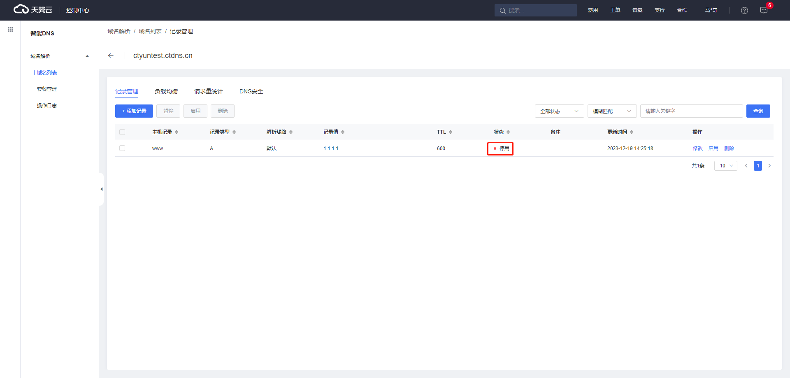Sort by 状态 column sort icon
Image resolution: width=790 pixels, height=378 pixels.
(x=508, y=132)
